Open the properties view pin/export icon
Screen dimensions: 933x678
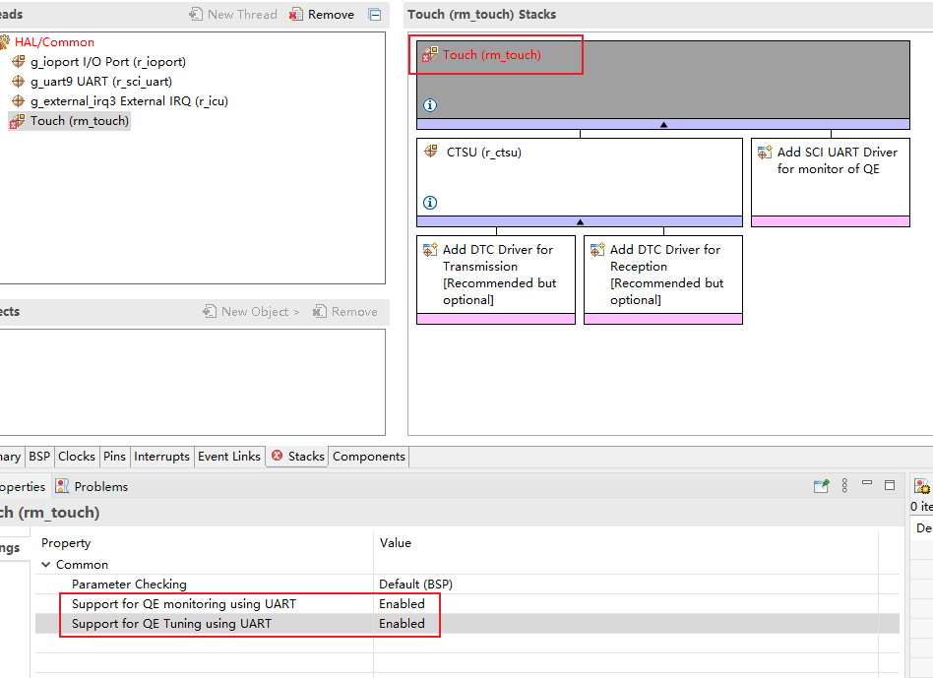click(x=821, y=485)
